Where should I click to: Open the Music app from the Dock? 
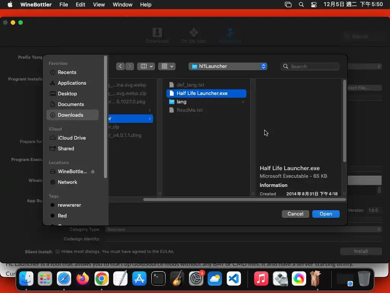(x=261, y=279)
